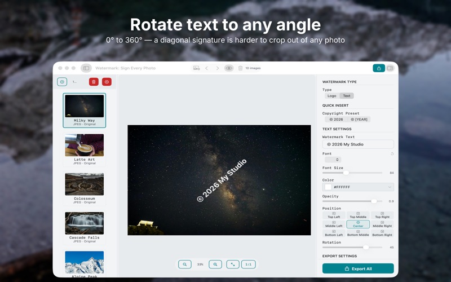
Task: Click teal add button above thumbnail list
Action: [62, 82]
